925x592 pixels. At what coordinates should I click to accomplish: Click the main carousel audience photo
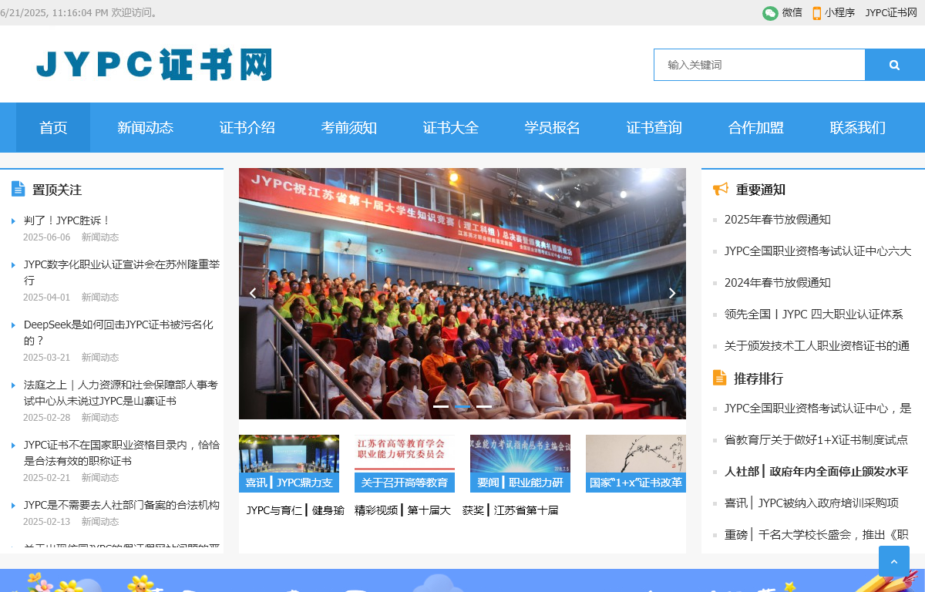pos(462,294)
